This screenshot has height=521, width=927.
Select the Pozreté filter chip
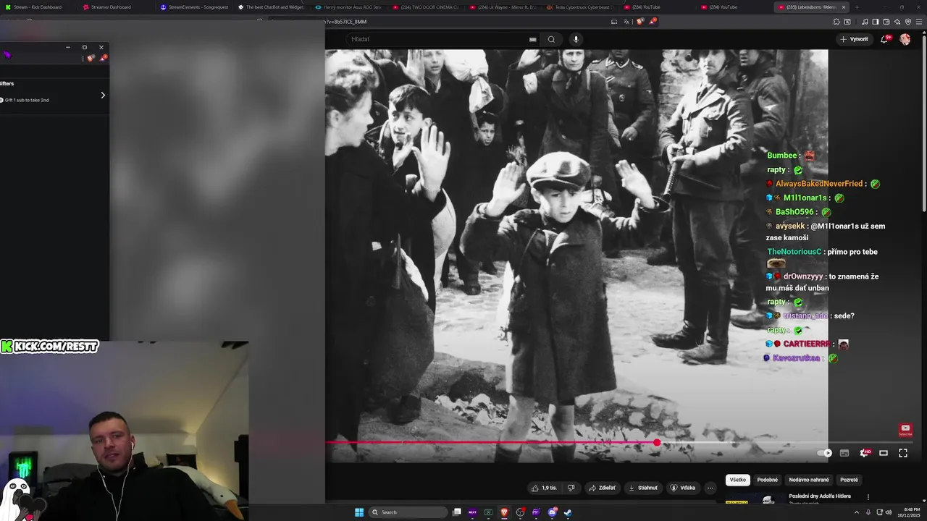[849, 480]
